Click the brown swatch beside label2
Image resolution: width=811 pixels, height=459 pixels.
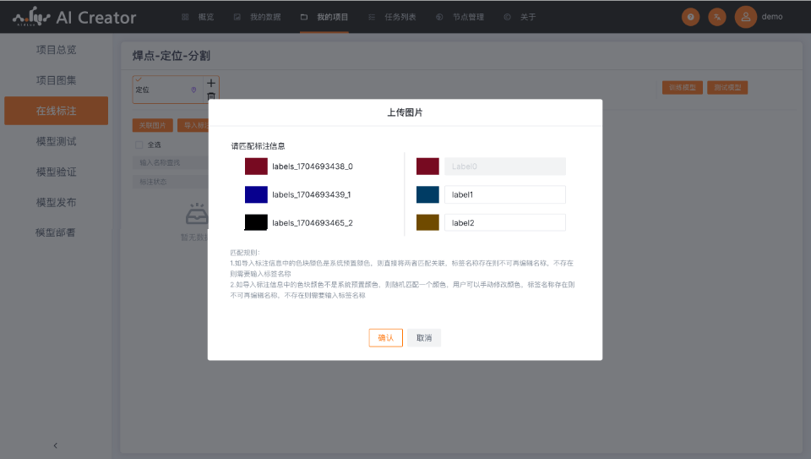coord(427,222)
